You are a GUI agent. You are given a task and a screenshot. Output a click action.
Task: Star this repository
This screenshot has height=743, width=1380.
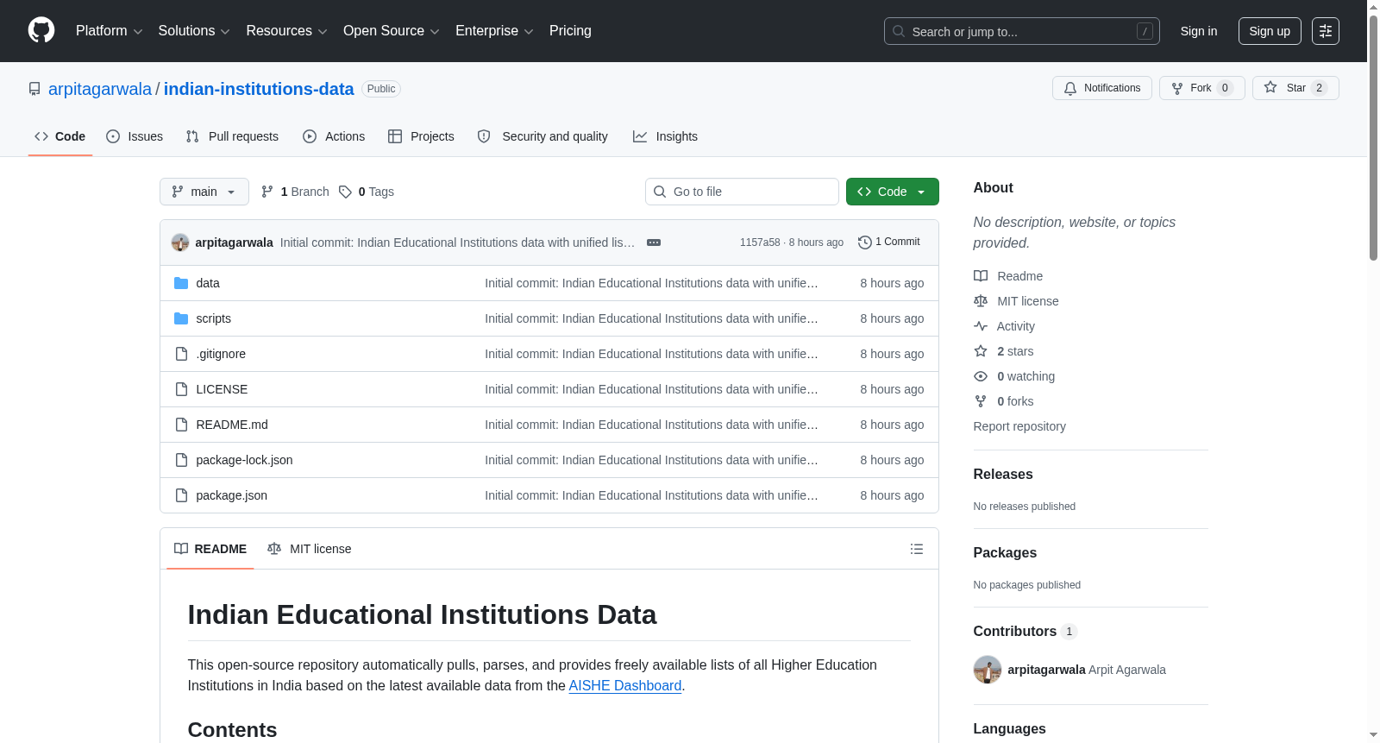pos(1295,88)
